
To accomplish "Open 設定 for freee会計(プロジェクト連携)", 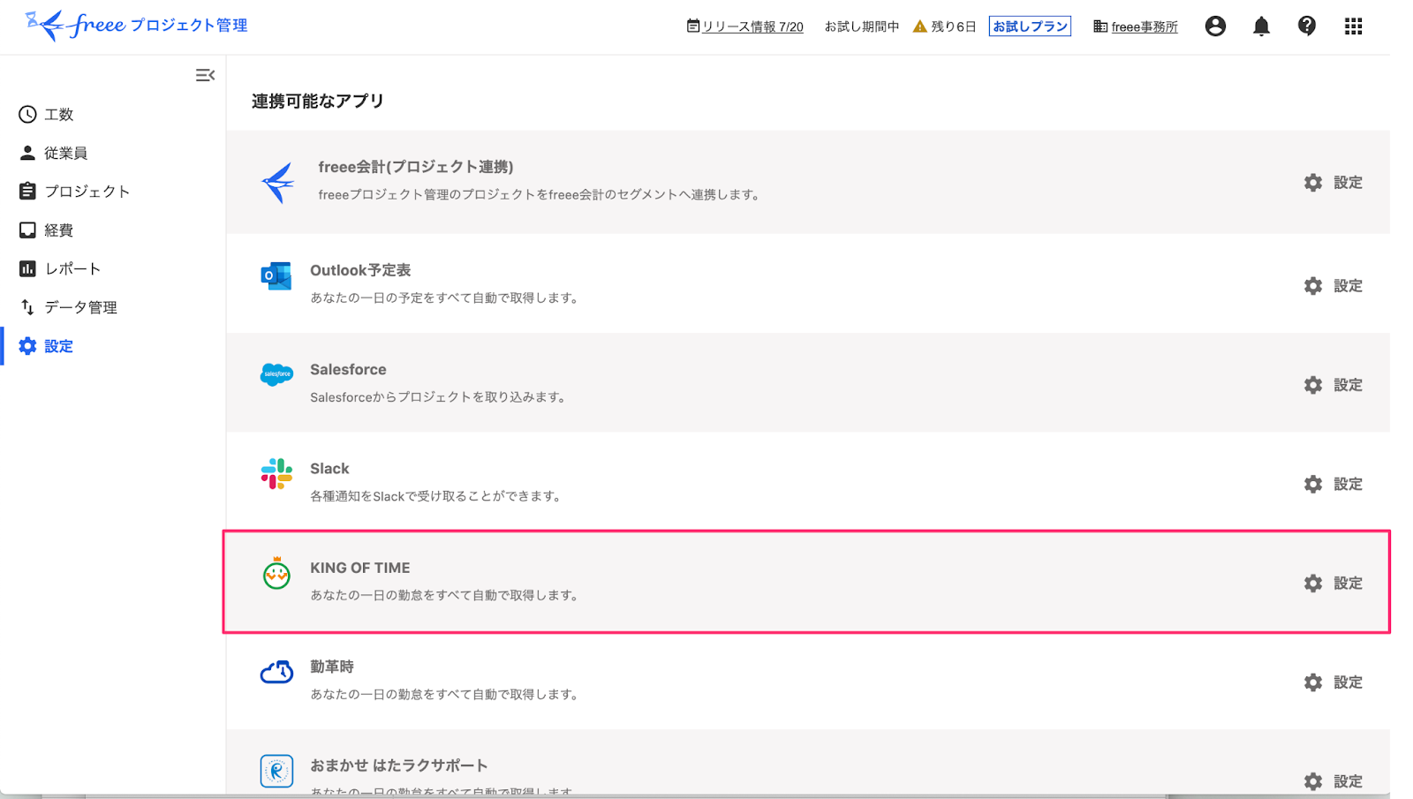I will 1333,183.
